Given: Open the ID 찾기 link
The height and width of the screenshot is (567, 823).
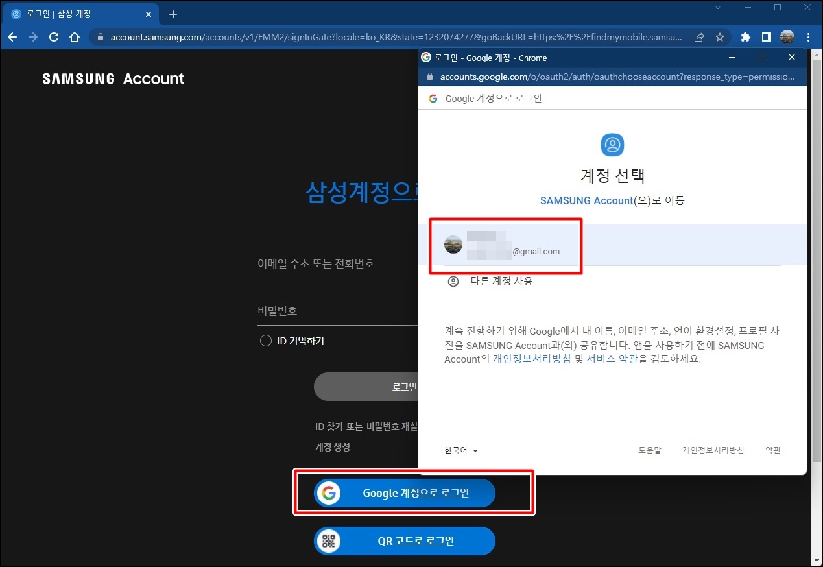Looking at the screenshot, I should pos(329,426).
